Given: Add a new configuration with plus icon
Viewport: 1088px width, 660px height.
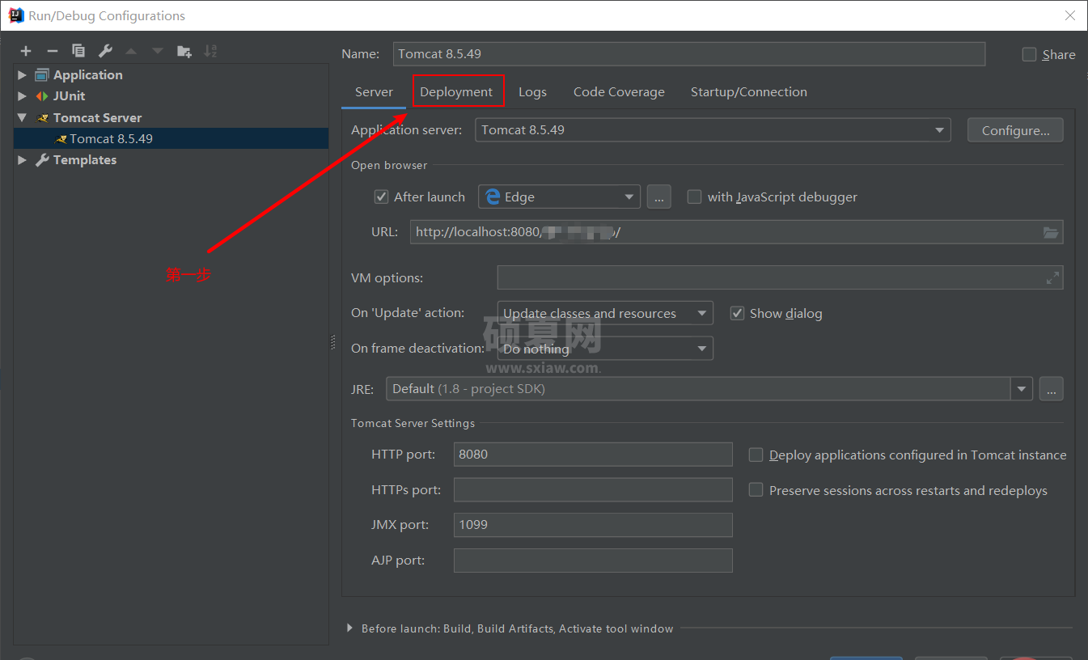Looking at the screenshot, I should click(26, 51).
